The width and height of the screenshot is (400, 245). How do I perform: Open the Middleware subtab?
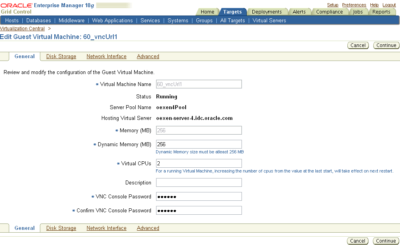point(71,20)
